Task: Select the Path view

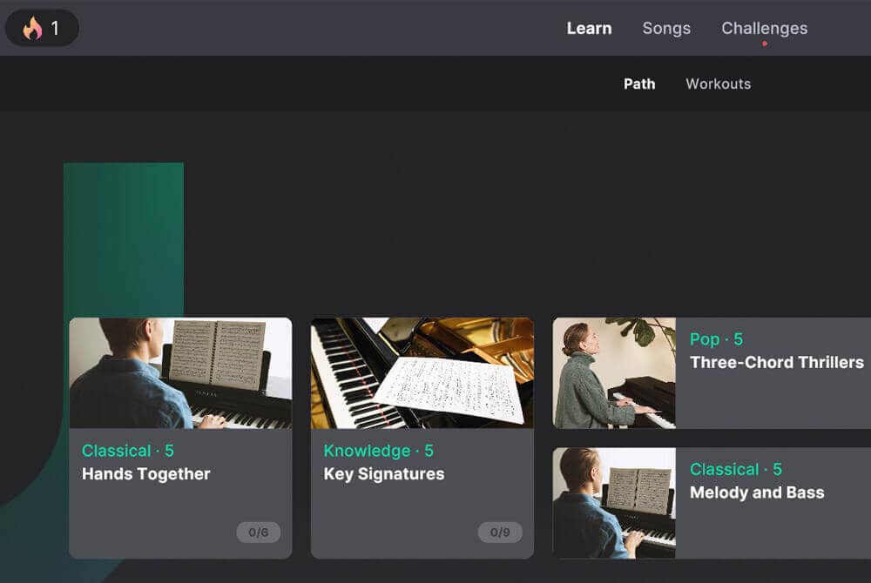Action: tap(640, 84)
